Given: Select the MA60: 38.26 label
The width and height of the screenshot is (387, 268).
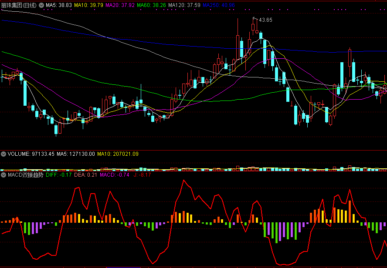Looking at the screenshot, I should [x=151, y=5].
